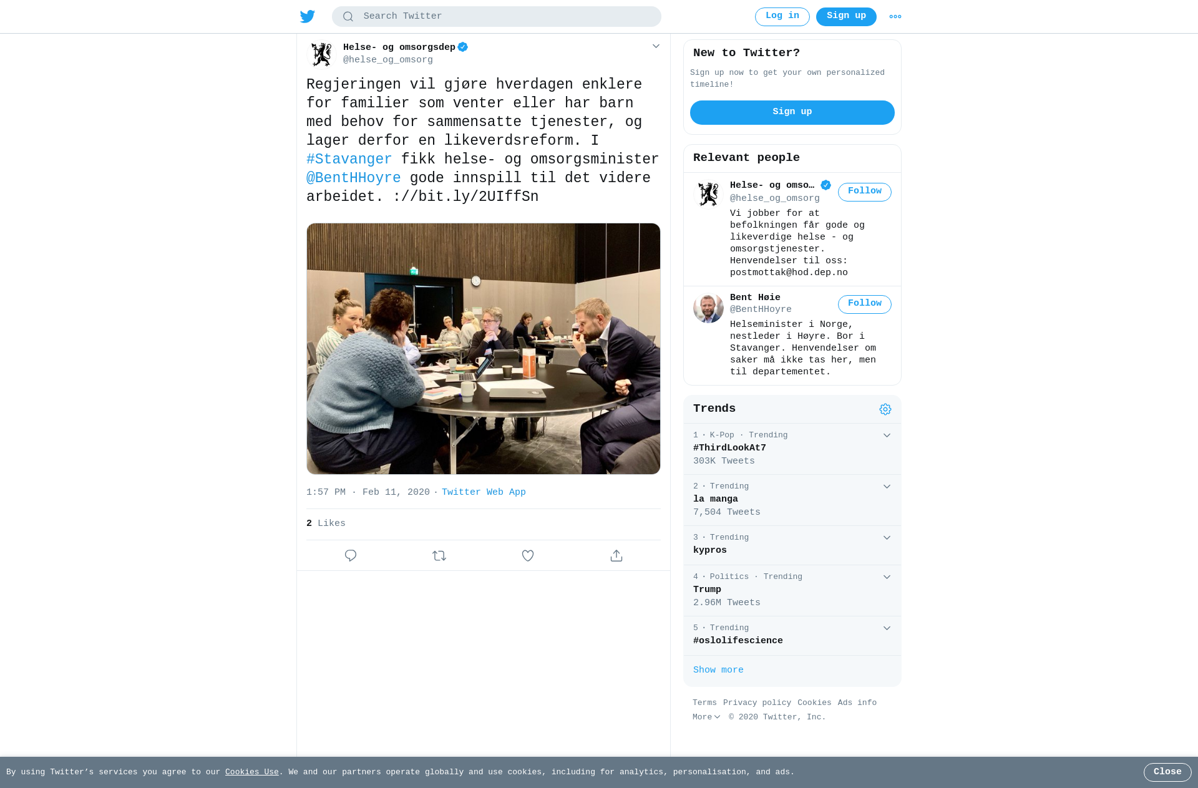1198x788 pixels.
Task: Follow Helse- og omsorgsdep account
Action: point(865,192)
